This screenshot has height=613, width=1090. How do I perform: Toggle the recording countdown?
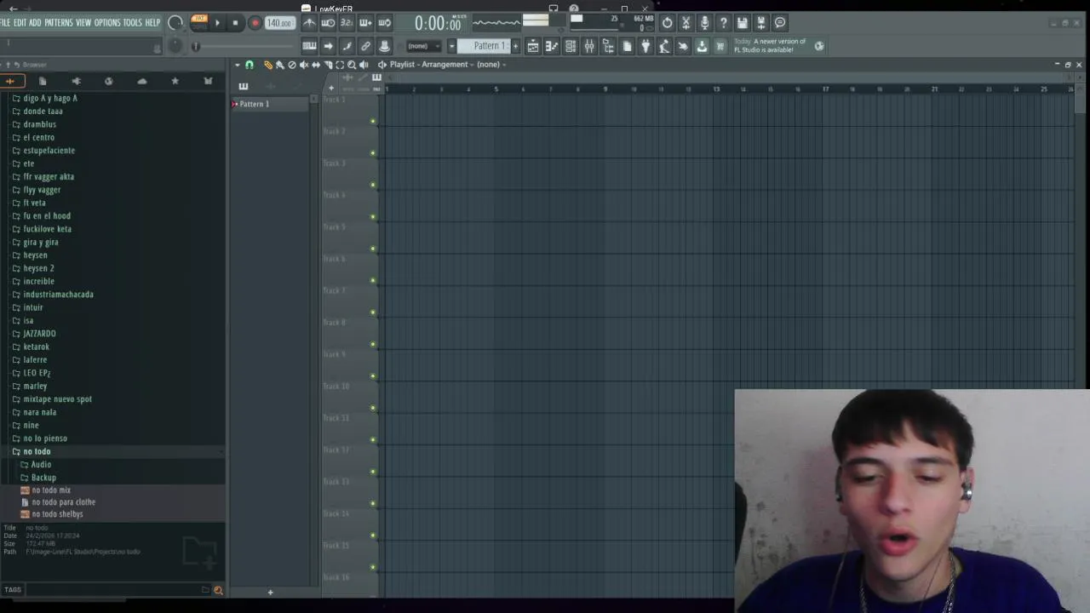click(x=347, y=23)
